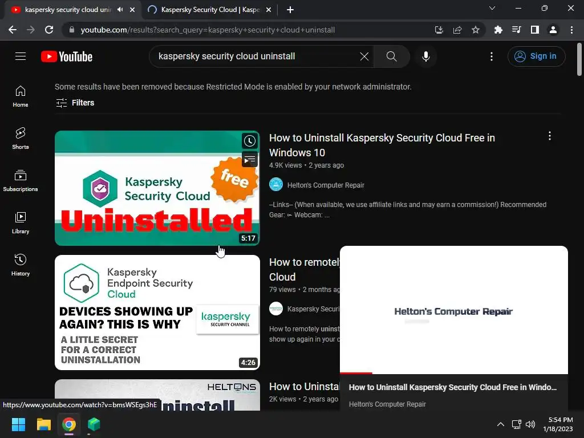
Task: Close the Kaspersky Security Cloud tab
Action: 269,10
